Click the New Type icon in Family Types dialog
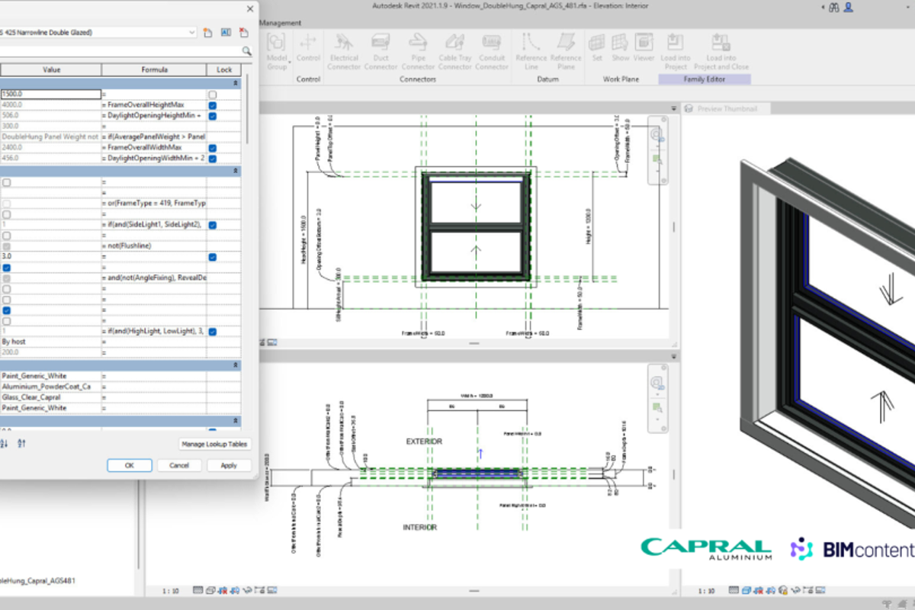 click(x=208, y=33)
